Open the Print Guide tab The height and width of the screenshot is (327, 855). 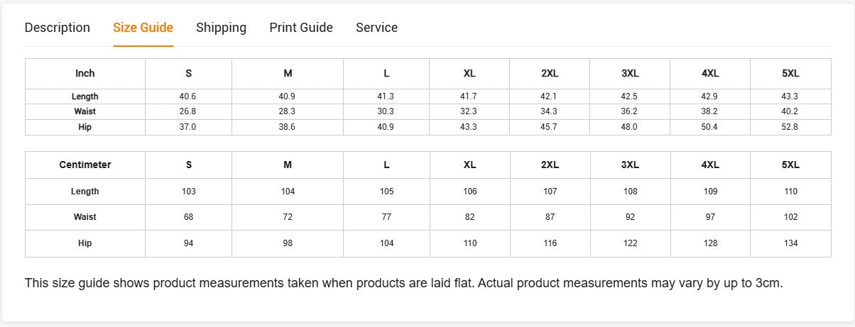click(301, 28)
